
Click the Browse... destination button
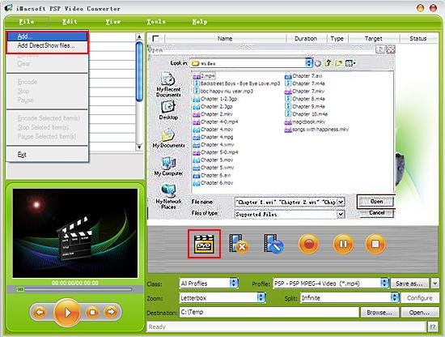click(379, 312)
